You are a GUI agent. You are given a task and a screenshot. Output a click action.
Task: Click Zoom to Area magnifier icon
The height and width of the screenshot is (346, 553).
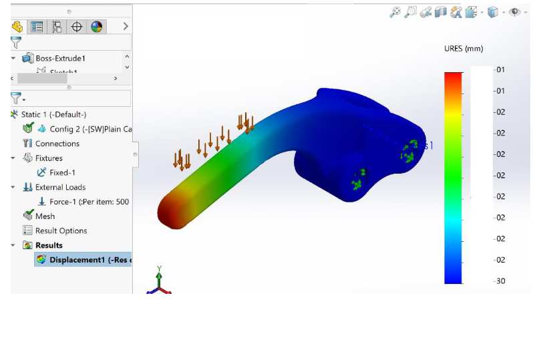click(x=411, y=12)
